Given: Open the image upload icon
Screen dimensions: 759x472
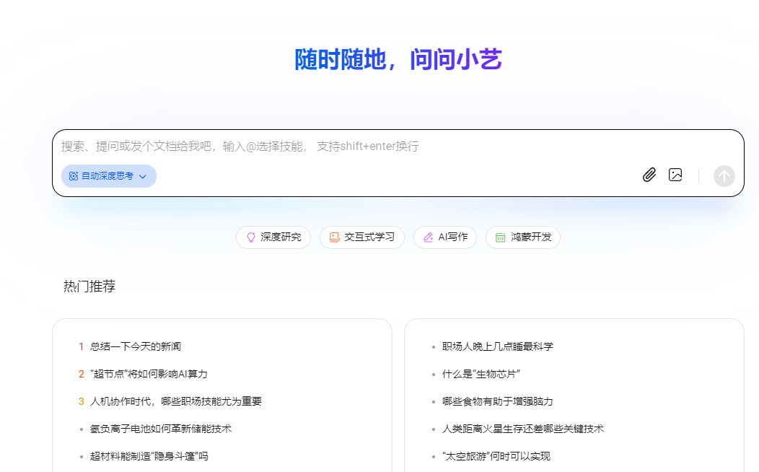Looking at the screenshot, I should pos(675,175).
